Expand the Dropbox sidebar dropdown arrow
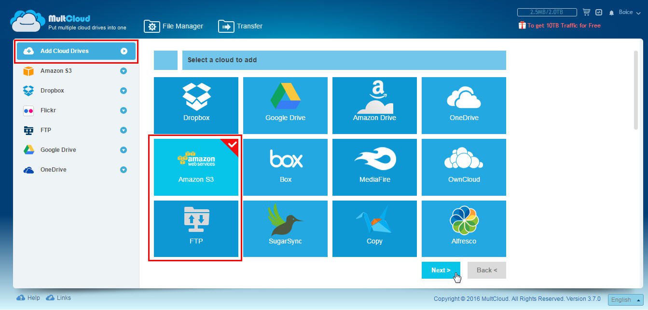 pyautogui.click(x=123, y=91)
